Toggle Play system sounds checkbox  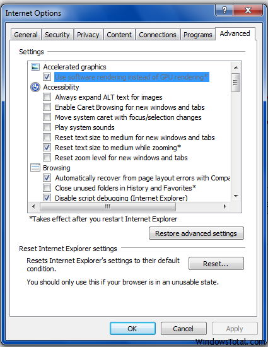pyautogui.click(x=47, y=127)
